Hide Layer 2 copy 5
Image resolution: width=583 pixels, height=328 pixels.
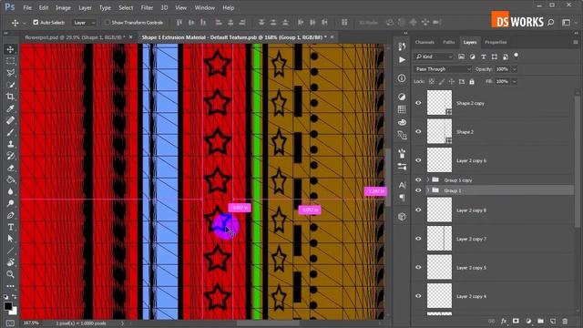[x=418, y=267]
